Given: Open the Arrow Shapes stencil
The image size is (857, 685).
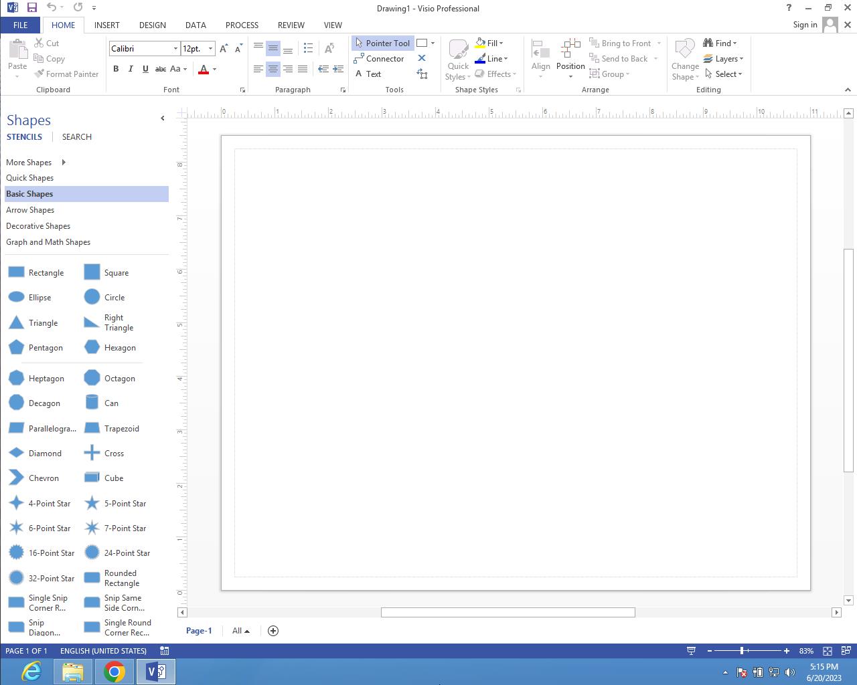Looking at the screenshot, I should click(x=30, y=210).
